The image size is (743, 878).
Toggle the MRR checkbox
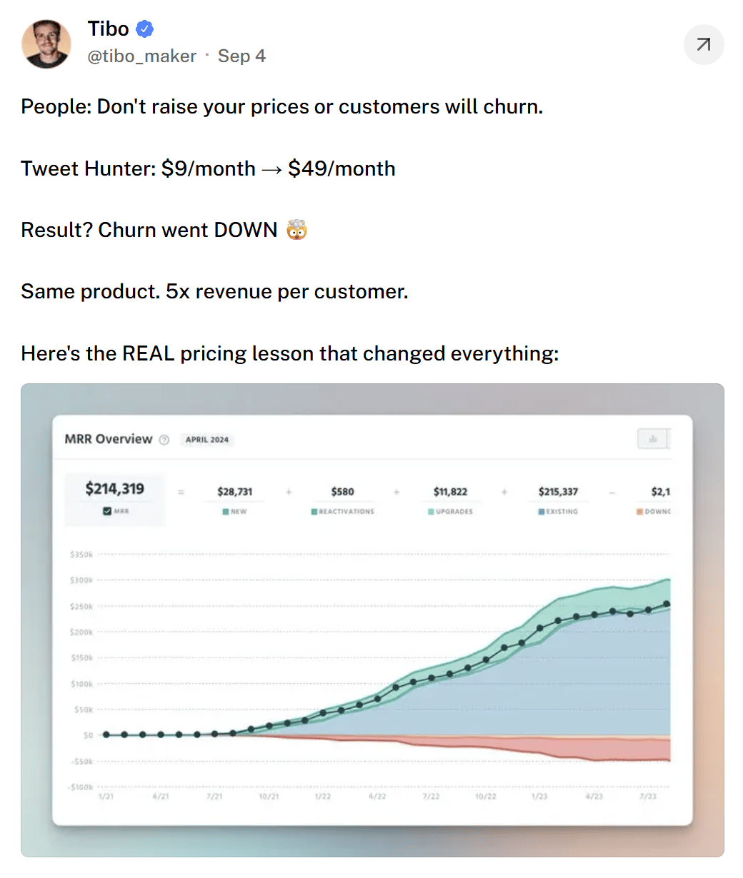[x=107, y=511]
